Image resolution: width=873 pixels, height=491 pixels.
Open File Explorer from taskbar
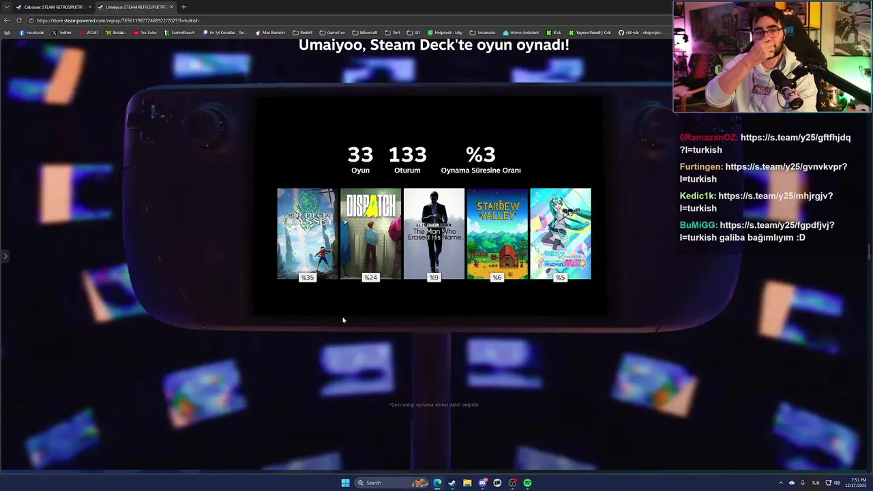pos(467,483)
